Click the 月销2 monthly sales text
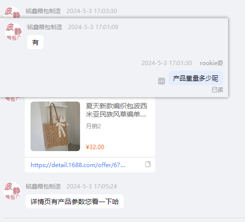This screenshot has height=222, width=245. point(93,126)
